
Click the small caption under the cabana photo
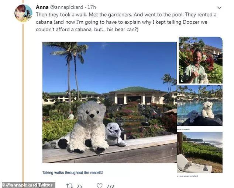coord(187,176)
